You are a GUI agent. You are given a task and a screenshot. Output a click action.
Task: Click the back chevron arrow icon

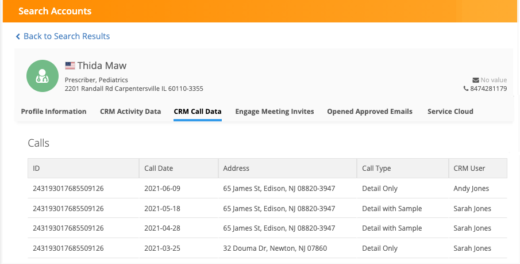point(18,36)
